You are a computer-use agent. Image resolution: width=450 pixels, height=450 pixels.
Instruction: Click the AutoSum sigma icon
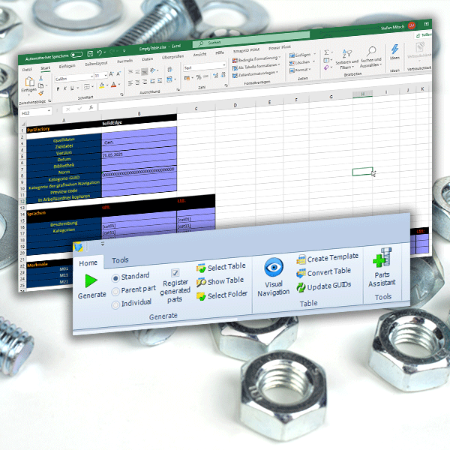pyautogui.click(x=326, y=52)
